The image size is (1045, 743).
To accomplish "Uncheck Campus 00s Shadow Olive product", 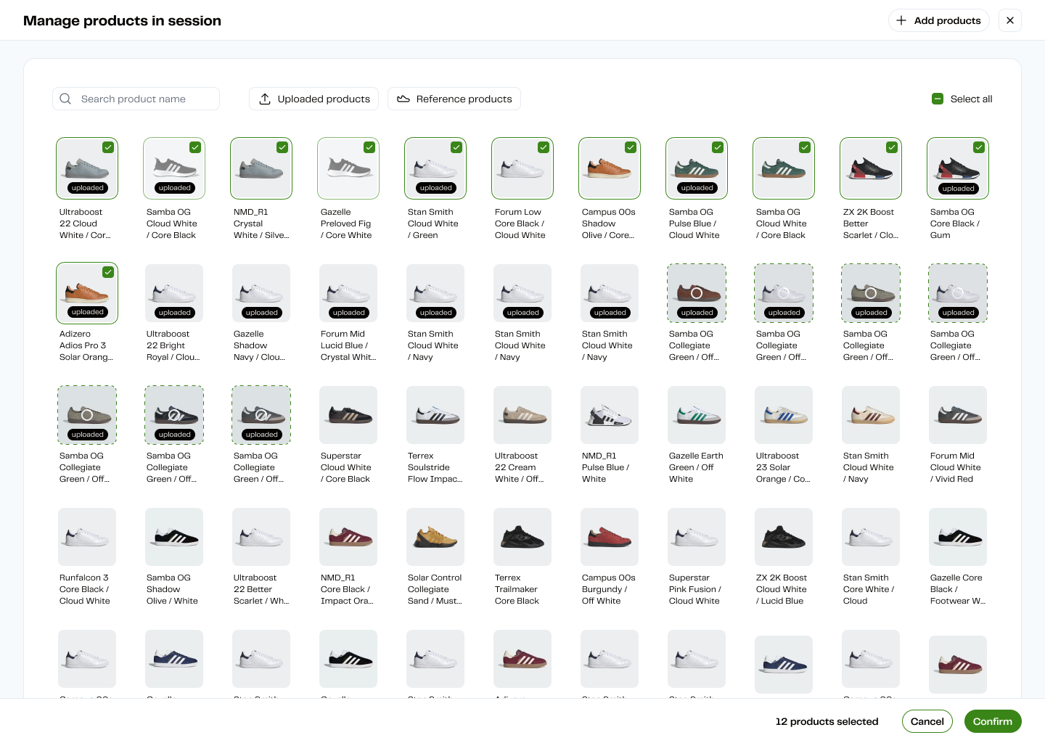I will coord(631,147).
